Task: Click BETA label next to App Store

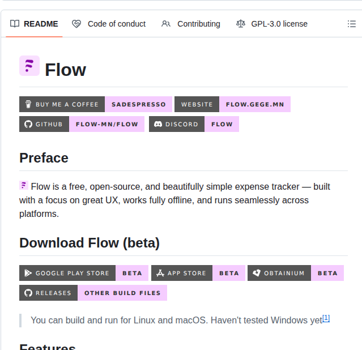Action: (x=229, y=273)
